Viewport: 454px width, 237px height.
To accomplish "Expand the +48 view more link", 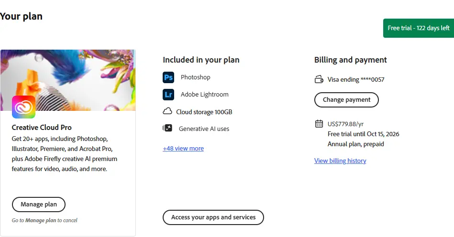I will click(183, 148).
